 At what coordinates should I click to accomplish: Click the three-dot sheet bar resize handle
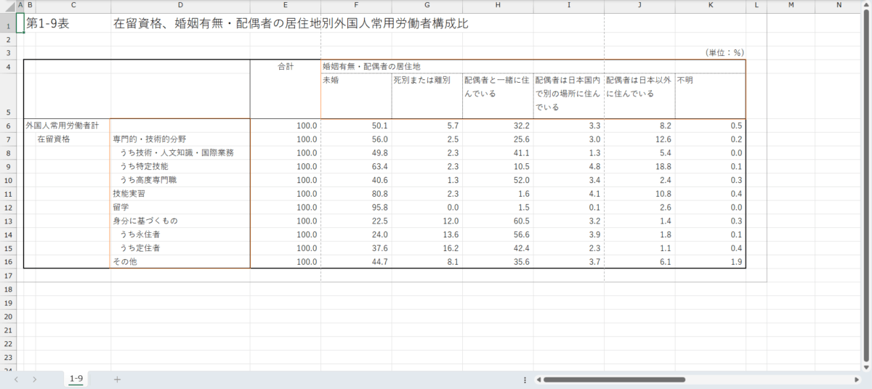point(525,380)
